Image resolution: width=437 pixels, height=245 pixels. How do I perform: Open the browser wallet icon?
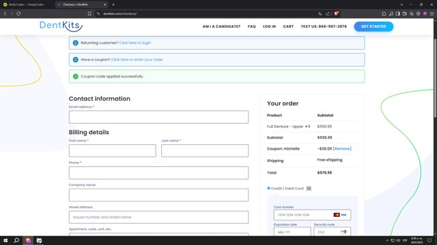(x=405, y=14)
